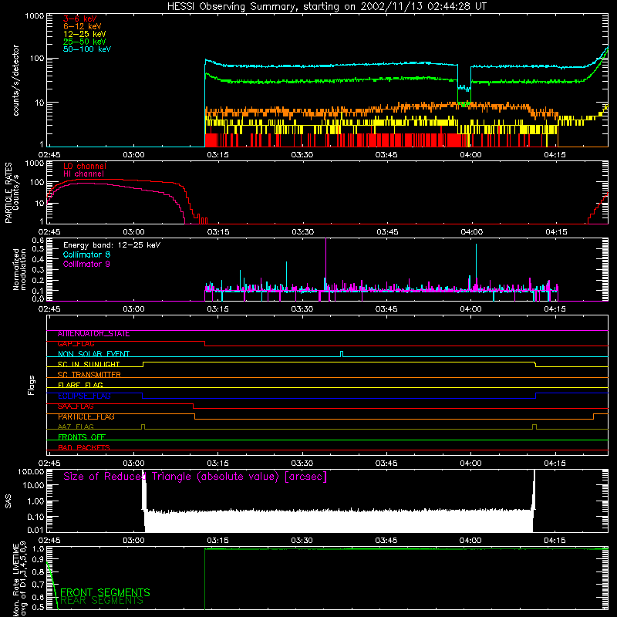
Task: Click the FLARE_FLAG label
Action: point(80,385)
